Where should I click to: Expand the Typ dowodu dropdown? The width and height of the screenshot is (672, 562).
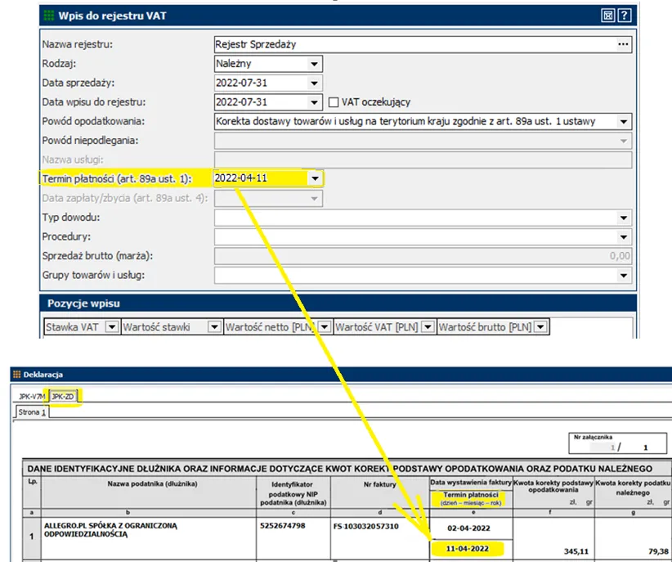pyautogui.click(x=624, y=217)
